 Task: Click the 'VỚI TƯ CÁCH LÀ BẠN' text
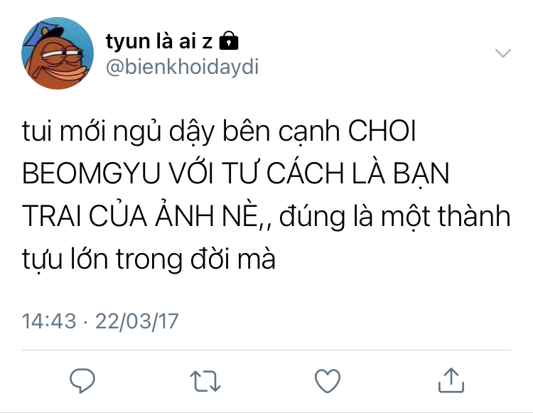(x=309, y=173)
